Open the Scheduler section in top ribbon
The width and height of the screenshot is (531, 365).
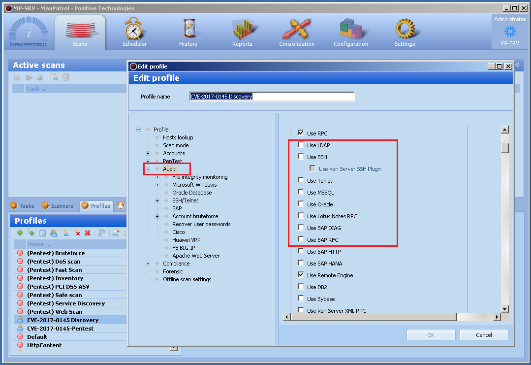pyautogui.click(x=134, y=32)
